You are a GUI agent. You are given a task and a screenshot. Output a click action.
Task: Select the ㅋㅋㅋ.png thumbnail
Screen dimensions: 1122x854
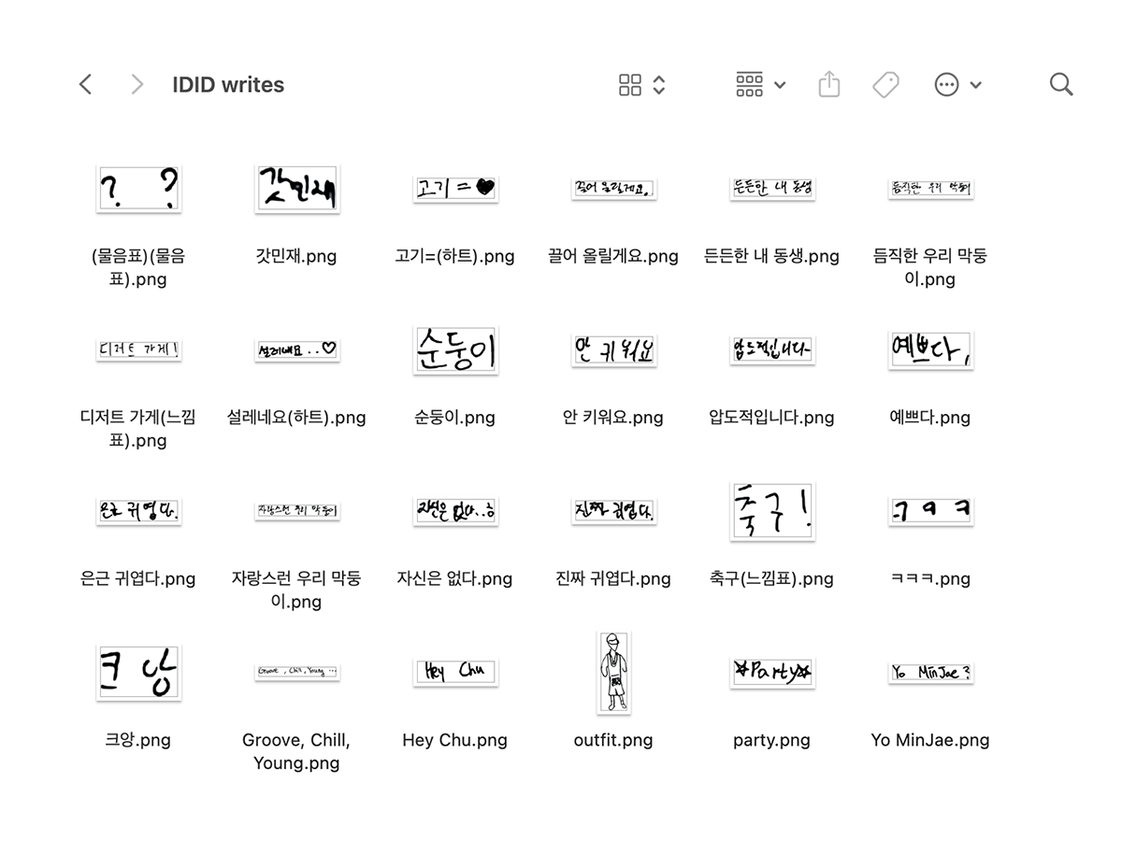930,511
